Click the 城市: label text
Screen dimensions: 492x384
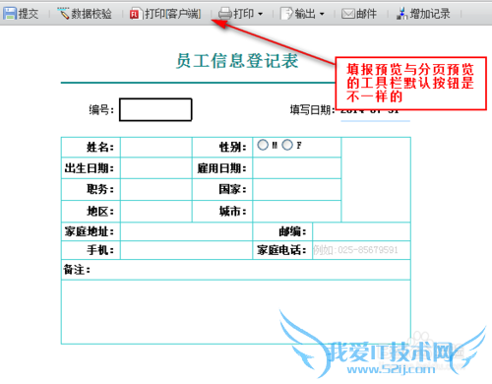point(233,211)
